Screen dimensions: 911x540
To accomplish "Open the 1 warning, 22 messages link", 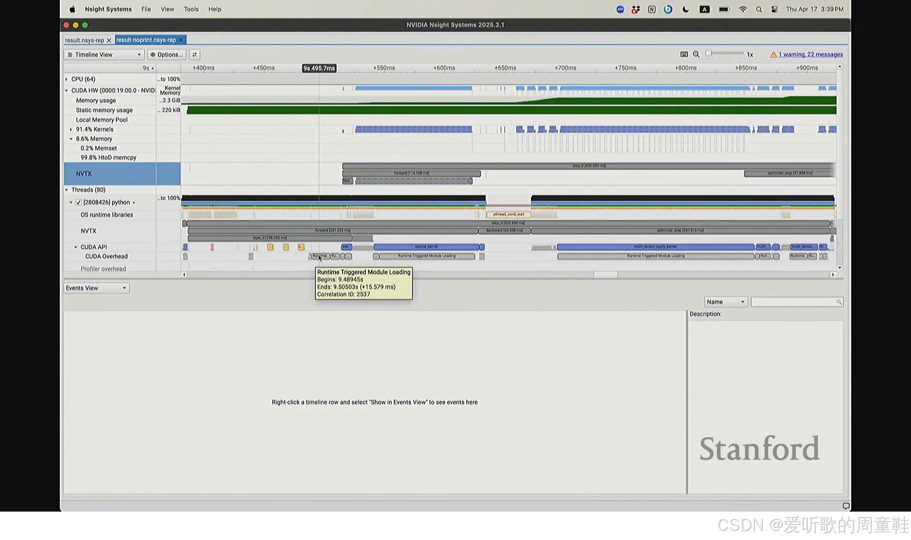I will tap(810, 54).
